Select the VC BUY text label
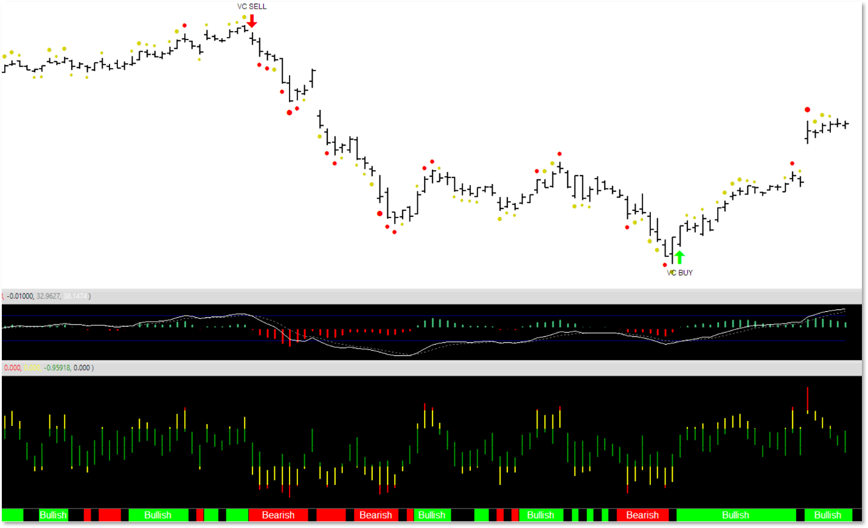The height and width of the screenshot is (528, 868). tap(679, 273)
